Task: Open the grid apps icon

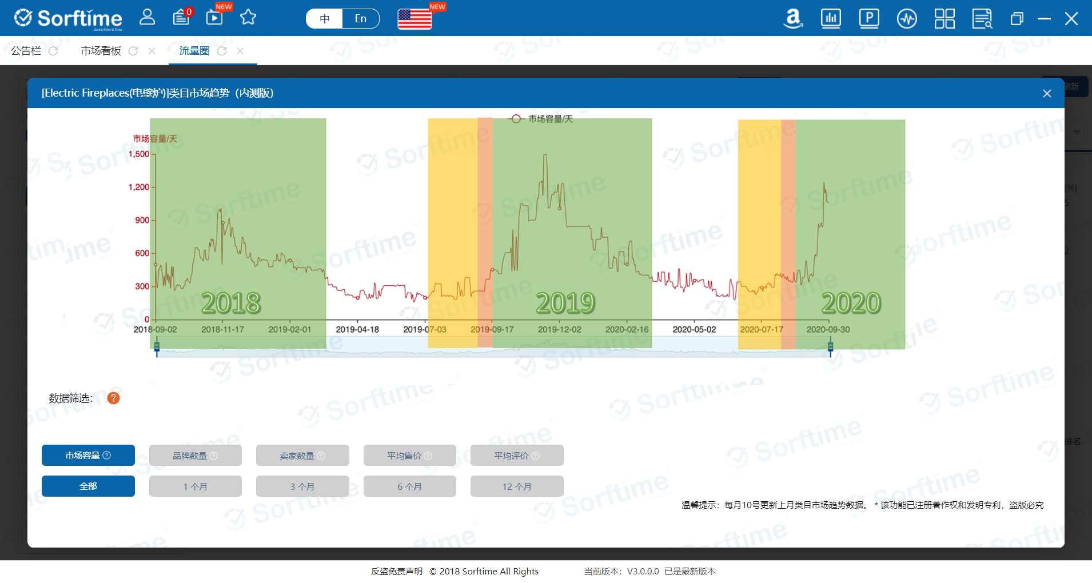Action: (x=944, y=18)
